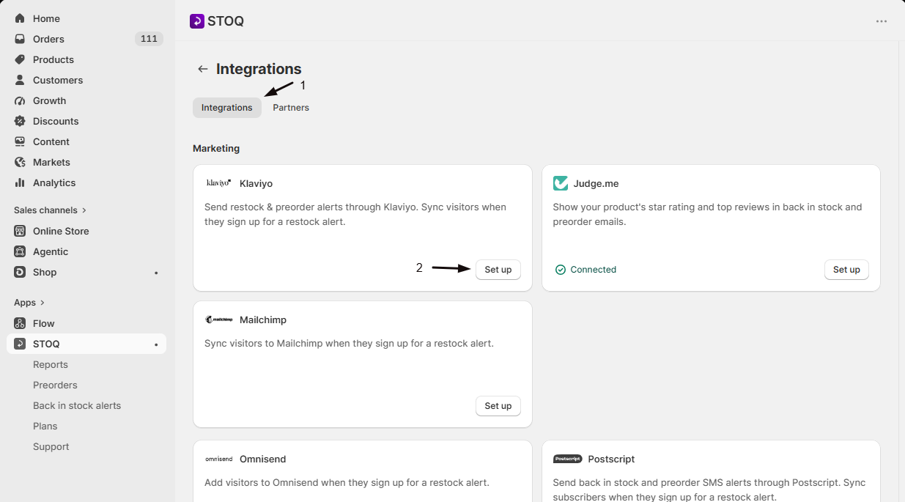Set up the Judge.me integration

(x=846, y=270)
